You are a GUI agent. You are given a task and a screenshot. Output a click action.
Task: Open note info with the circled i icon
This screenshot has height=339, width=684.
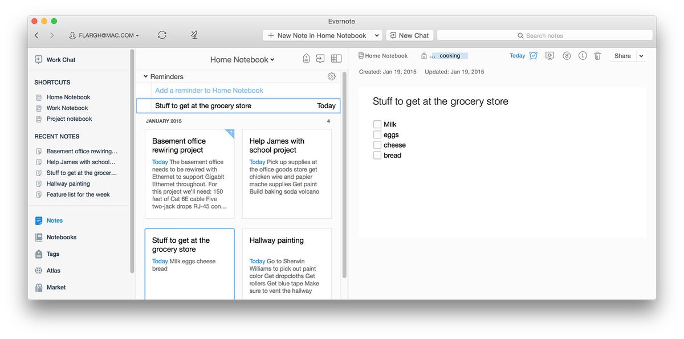(581, 55)
